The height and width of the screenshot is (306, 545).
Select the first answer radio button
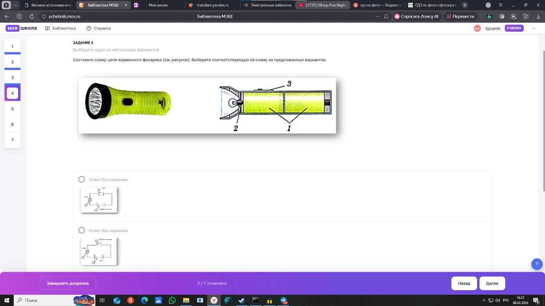pos(82,179)
